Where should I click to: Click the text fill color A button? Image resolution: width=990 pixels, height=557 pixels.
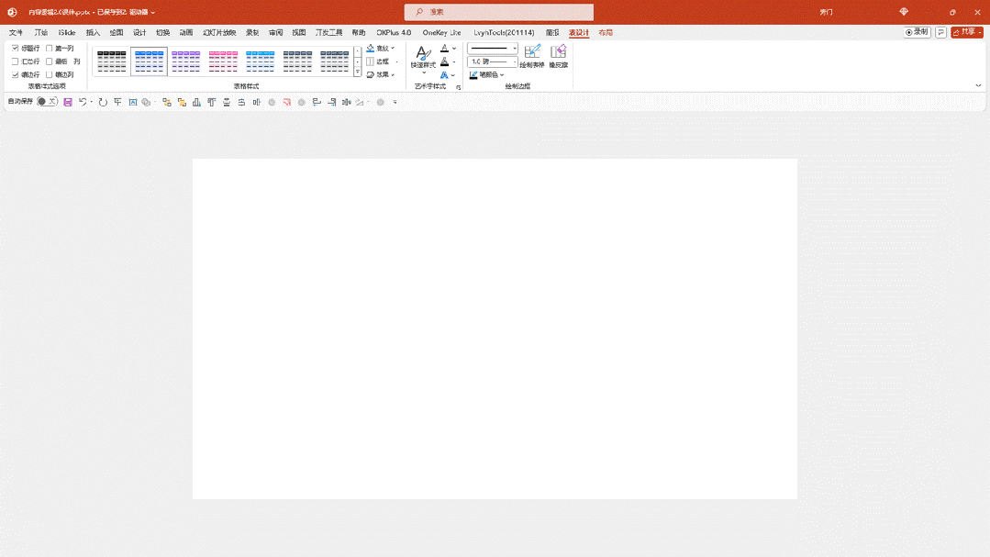[x=444, y=48]
